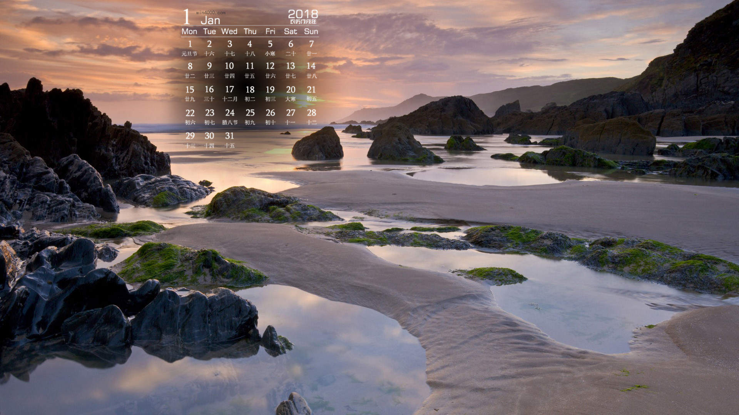Click calendar date 31
Image resolution: width=739 pixels, height=415 pixels.
click(x=229, y=136)
